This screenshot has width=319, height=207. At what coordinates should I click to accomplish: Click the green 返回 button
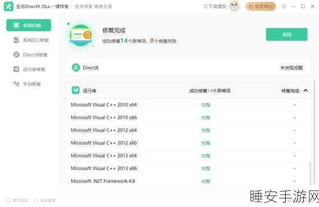click(x=286, y=34)
